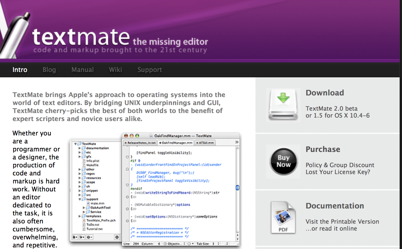Click the mate.mm file icon under support
402x249 pixels.
[x=88, y=203]
